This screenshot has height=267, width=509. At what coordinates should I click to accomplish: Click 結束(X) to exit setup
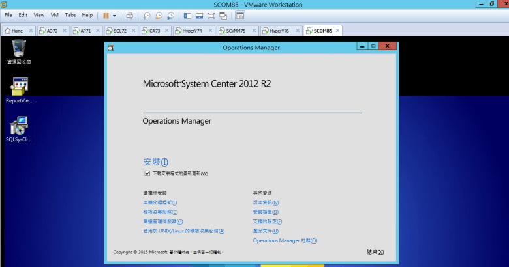pyautogui.click(x=375, y=251)
